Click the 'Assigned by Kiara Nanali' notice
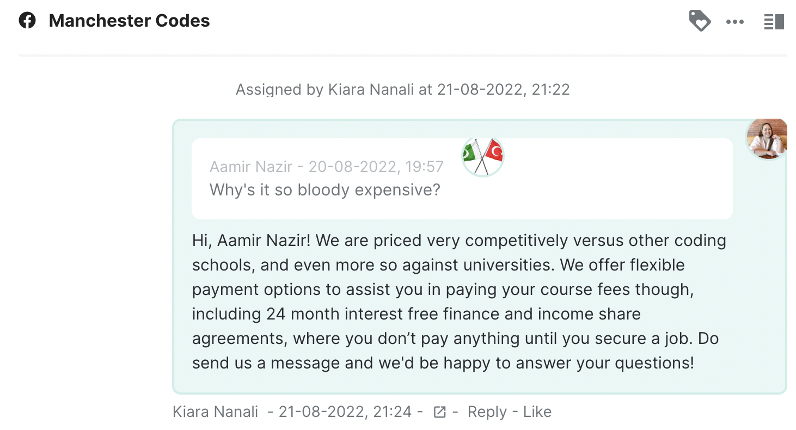The width and height of the screenshot is (796, 430). 402,89
